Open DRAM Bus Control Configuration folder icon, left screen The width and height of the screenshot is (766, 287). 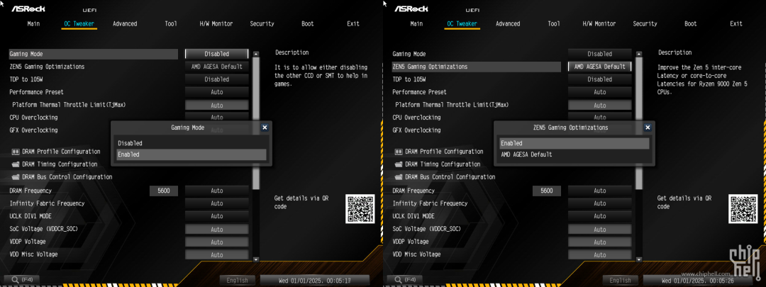point(15,177)
